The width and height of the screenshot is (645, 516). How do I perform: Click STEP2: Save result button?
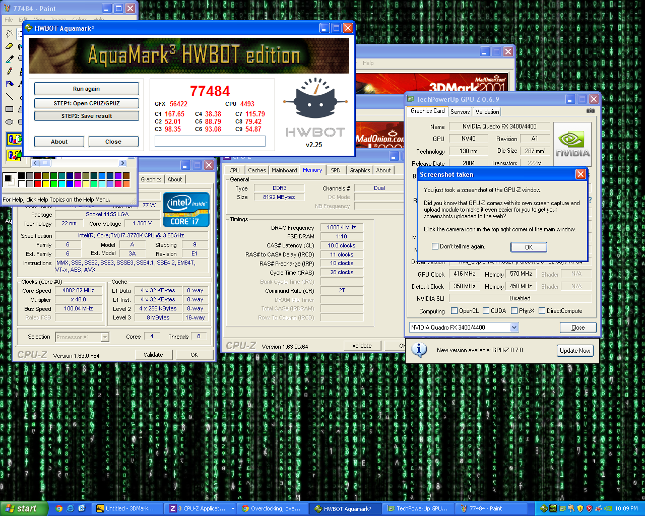pos(86,116)
